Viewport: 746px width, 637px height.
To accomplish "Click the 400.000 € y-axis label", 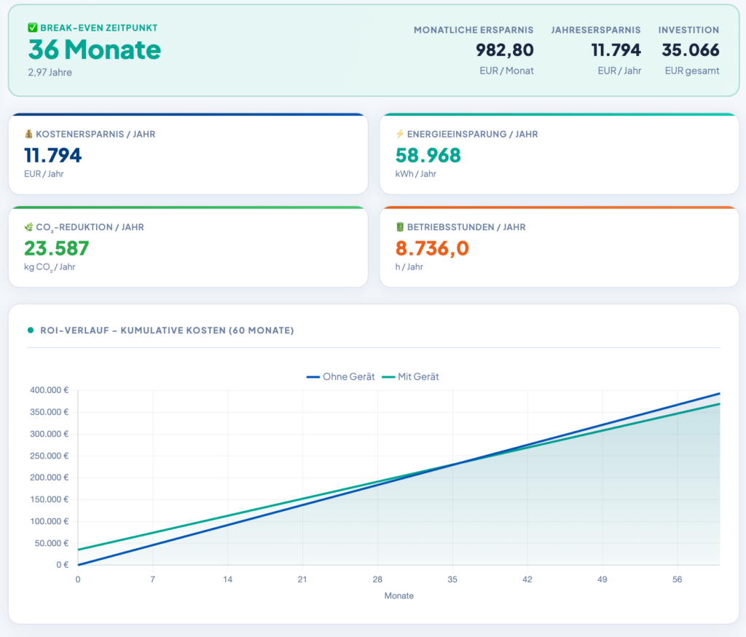I will click(x=49, y=390).
